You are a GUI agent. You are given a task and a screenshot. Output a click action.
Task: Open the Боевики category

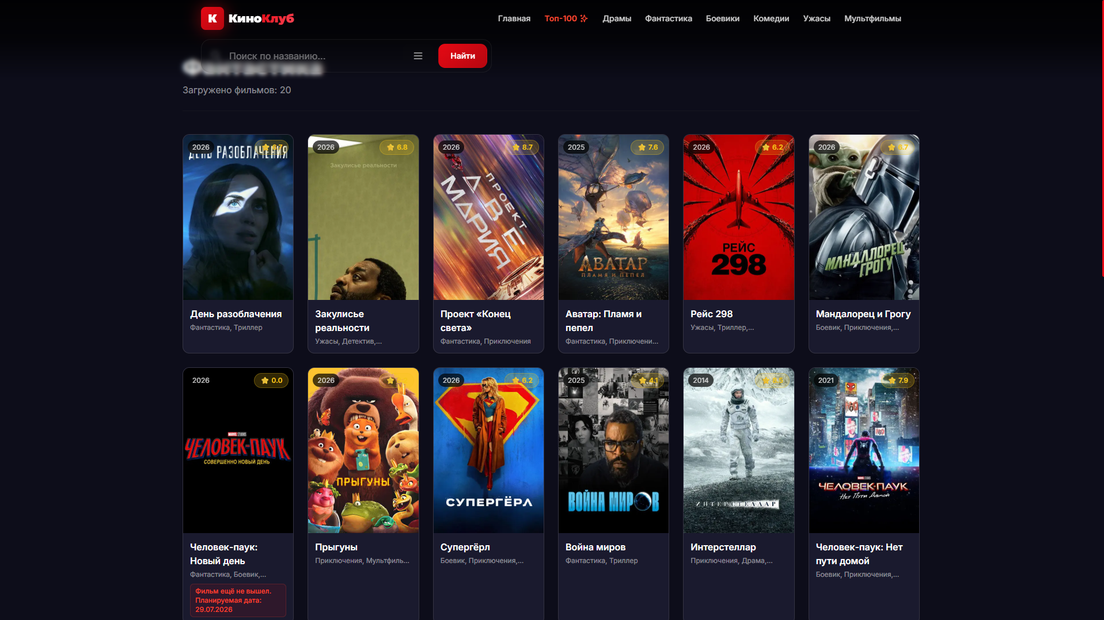(723, 18)
